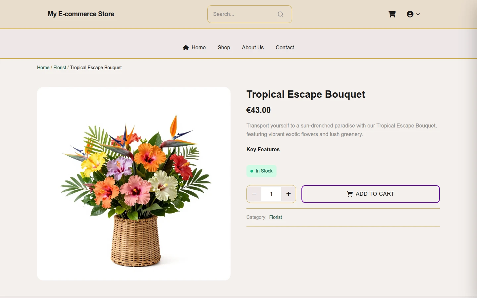
Task: Decrease quantity with the minus button
Action: point(254,194)
